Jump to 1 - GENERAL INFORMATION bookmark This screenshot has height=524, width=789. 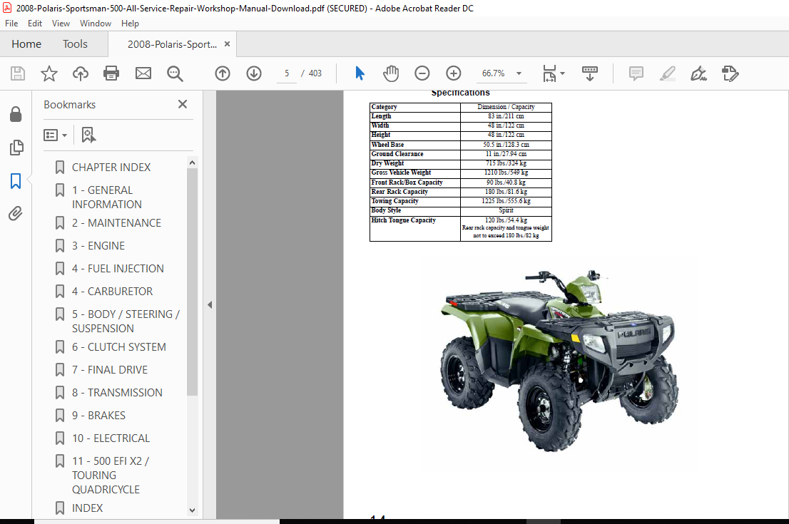pyautogui.click(x=107, y=197)
